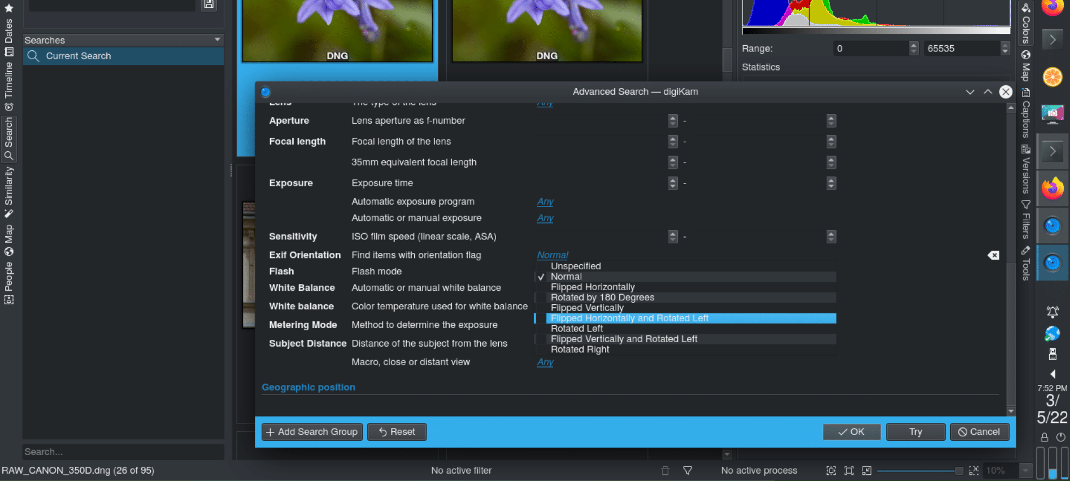Click the save search icon at top-left
The height and width of the screenshot is (481, 1070).
tap(209, 4)
